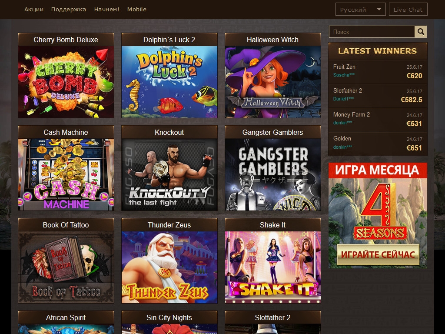445x334 pixels.
Task: Launch the Cherry Bomb Deluxe game thumbnail
Action: pyautogui.click(x=66, y=82)
